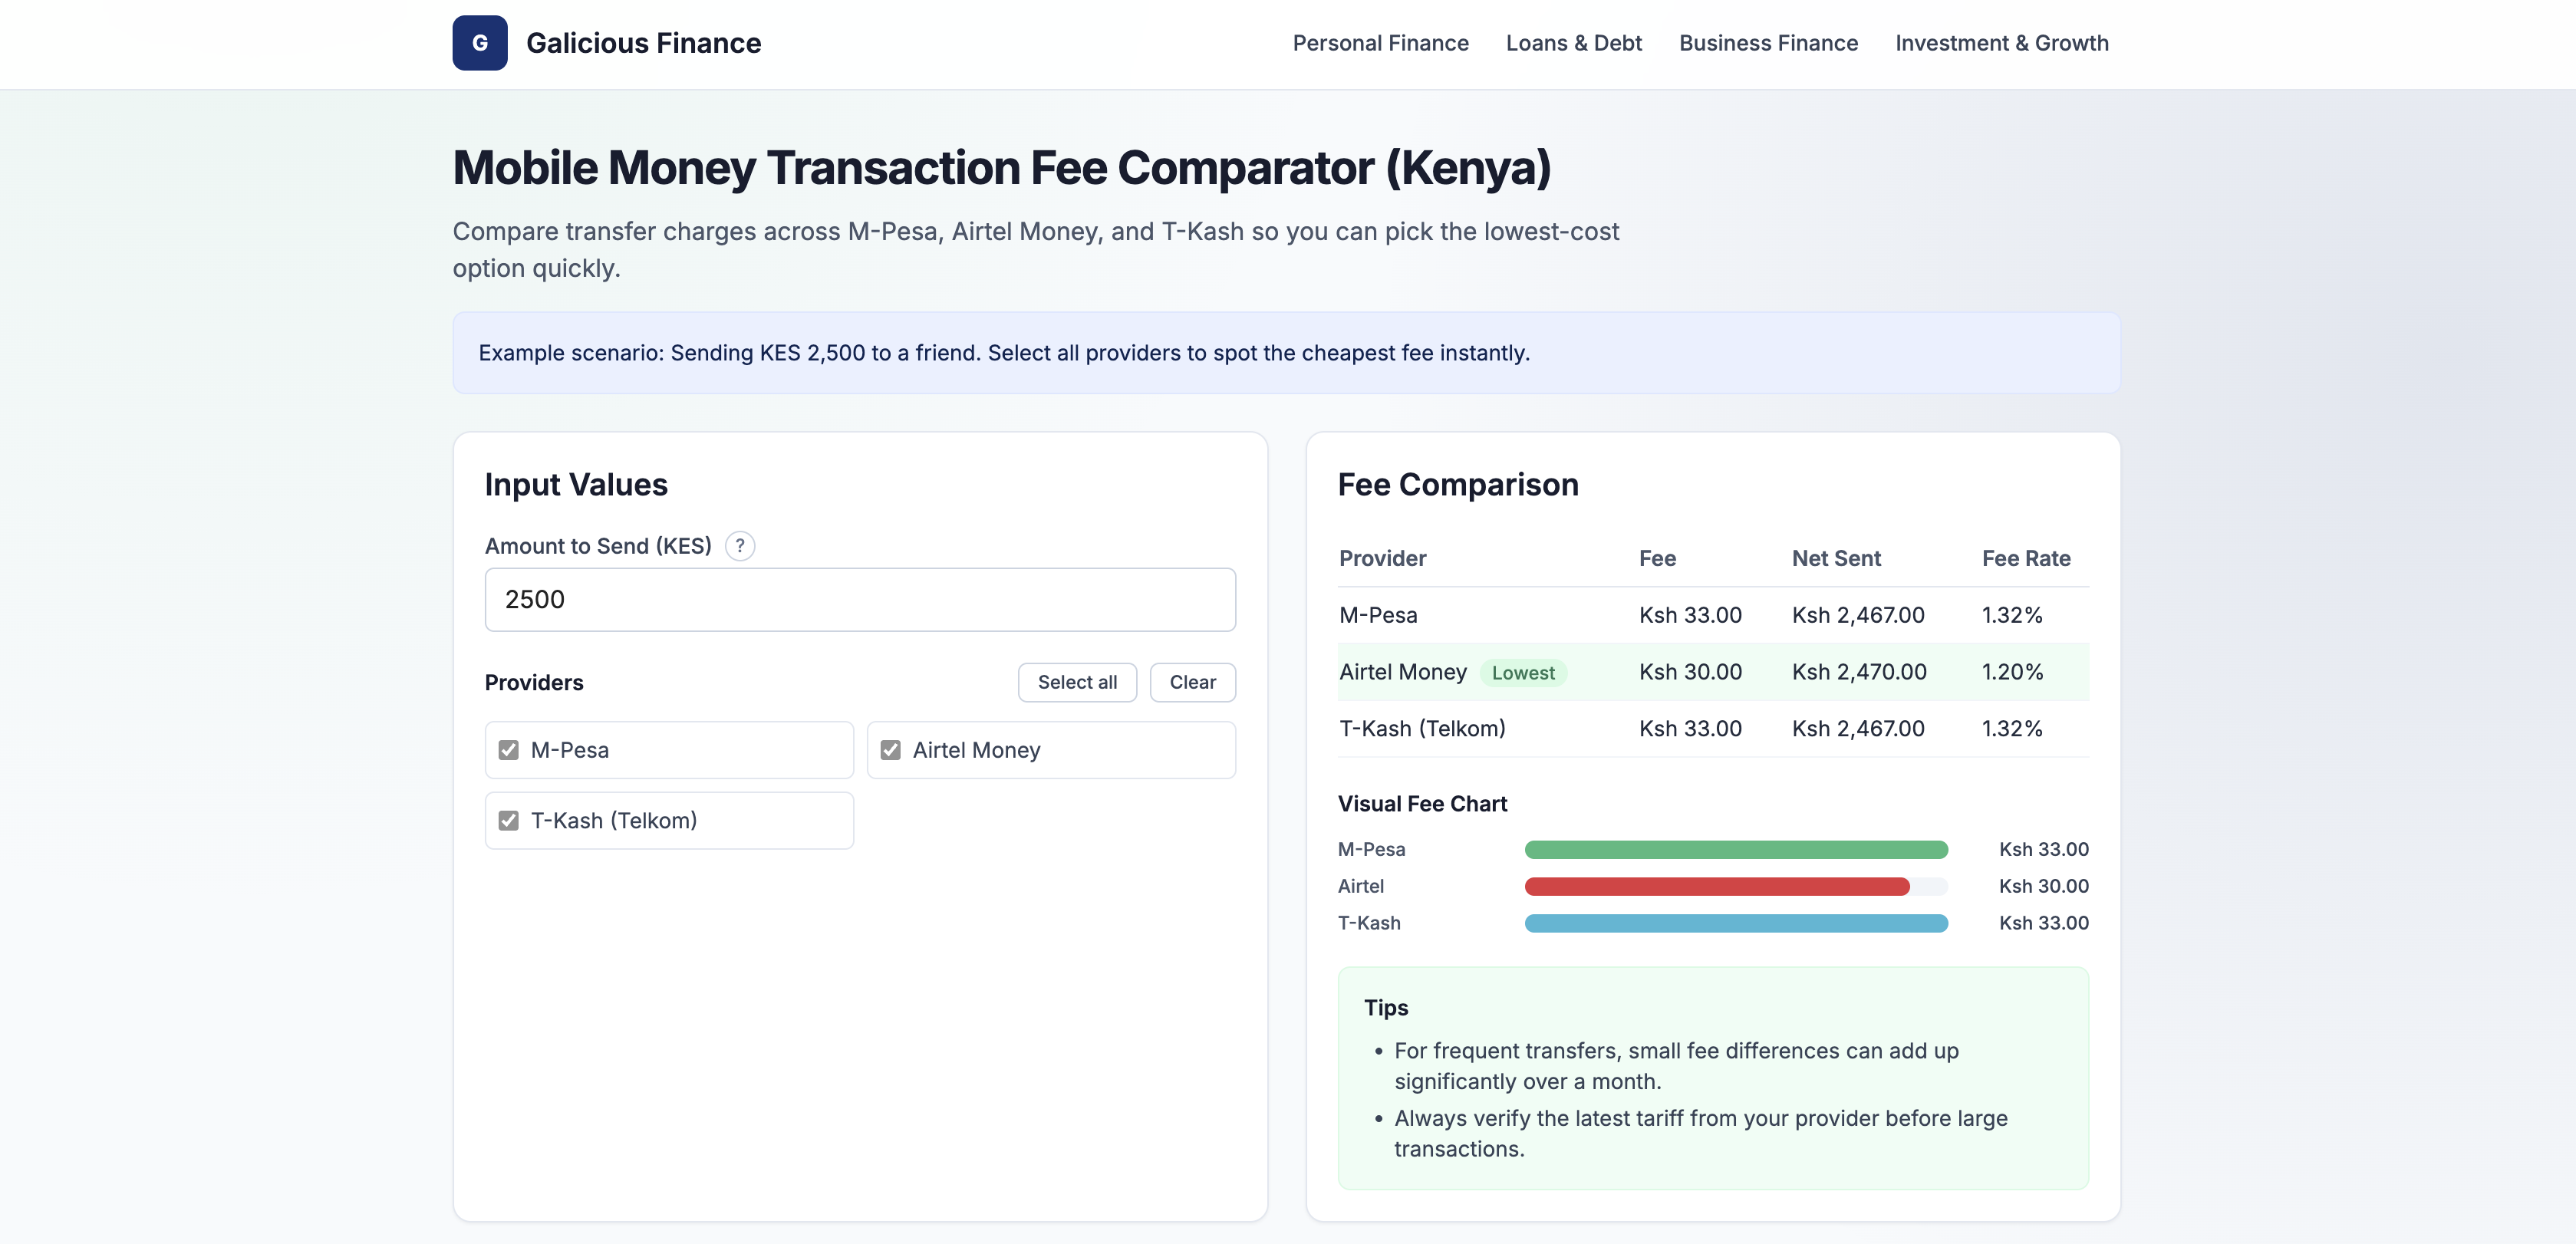Navigate to Business Finance

(1768, 43)
